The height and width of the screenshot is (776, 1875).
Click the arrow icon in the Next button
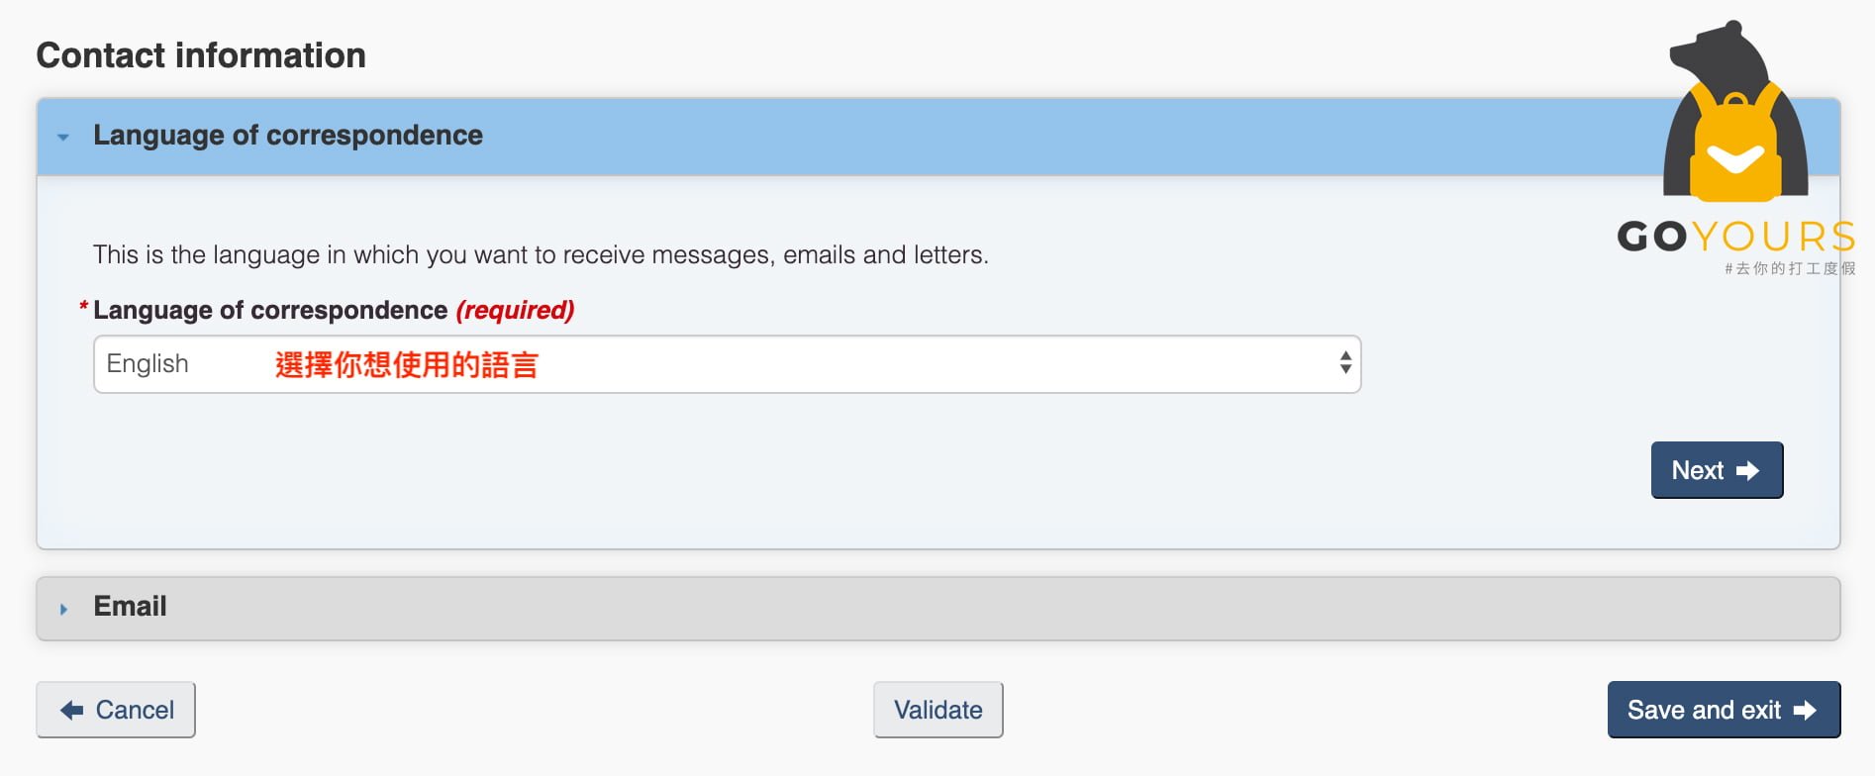(1748, 471)
